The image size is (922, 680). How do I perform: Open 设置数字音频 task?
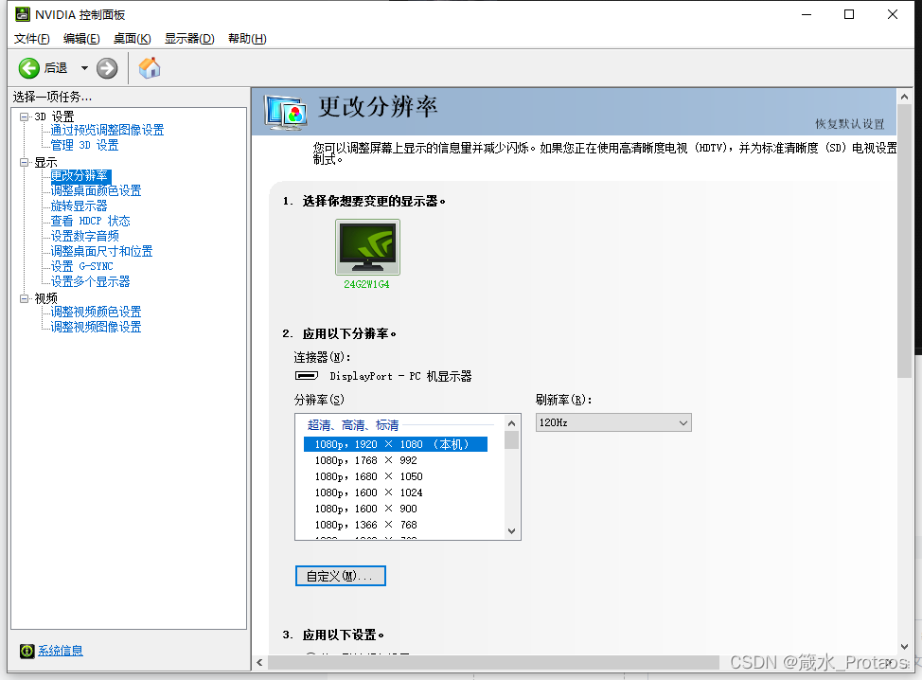84,236
